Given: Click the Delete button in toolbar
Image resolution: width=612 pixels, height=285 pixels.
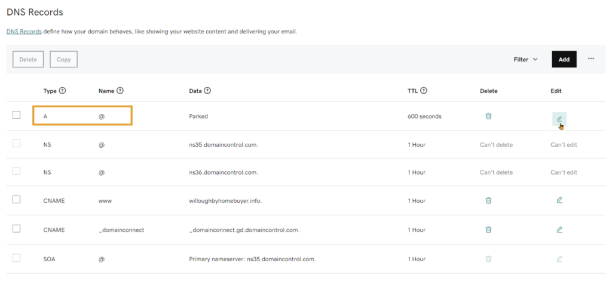Looking at the screenshot, I should 28,60.
